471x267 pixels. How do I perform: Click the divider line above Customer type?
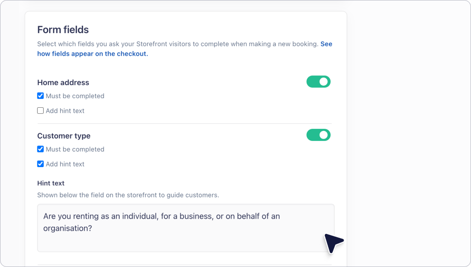(x=184, y=123)
